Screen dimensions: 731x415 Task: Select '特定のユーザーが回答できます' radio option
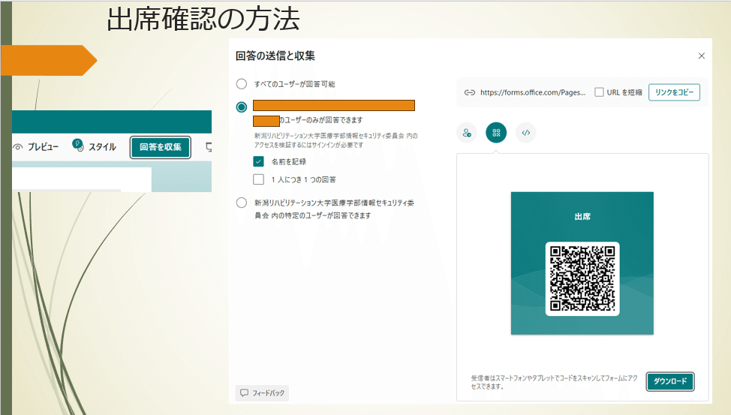(241, 203)
